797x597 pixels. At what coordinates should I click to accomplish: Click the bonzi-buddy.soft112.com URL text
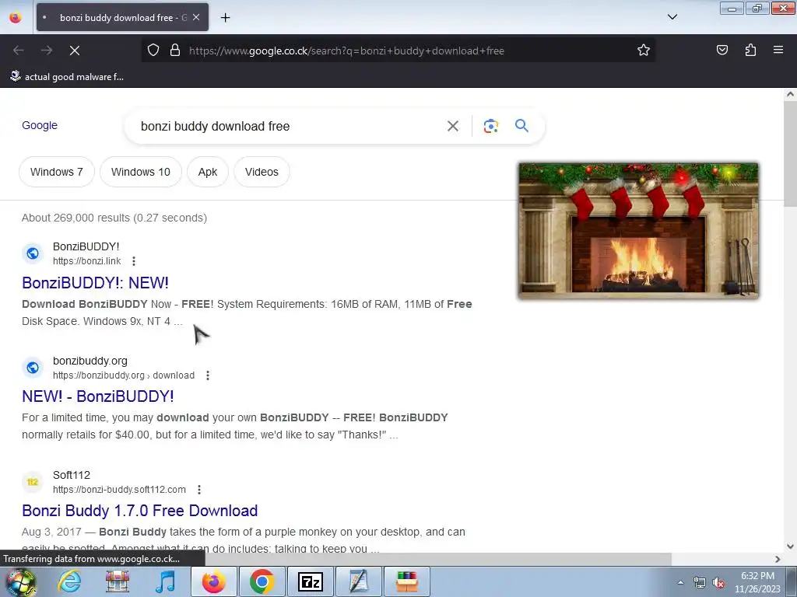coord(119,490)
